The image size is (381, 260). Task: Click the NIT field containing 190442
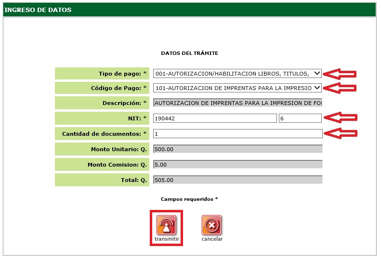pos(214,118)
